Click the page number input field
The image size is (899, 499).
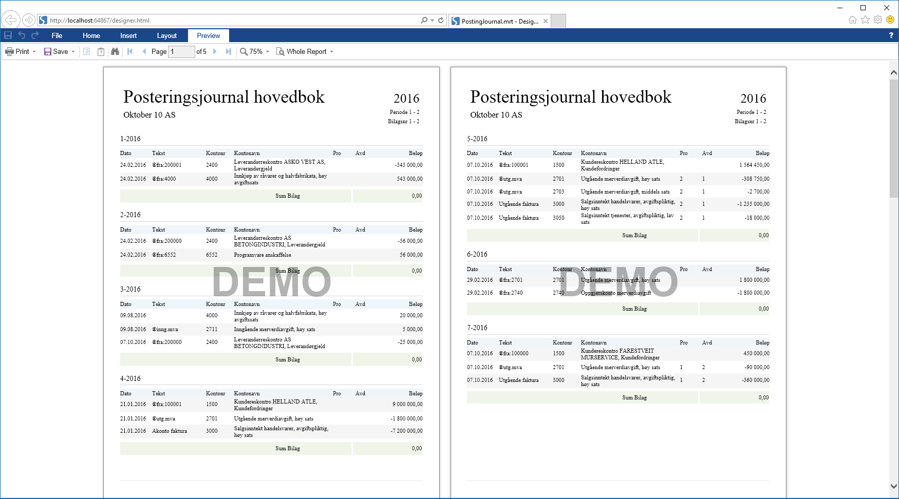[181, 51]
